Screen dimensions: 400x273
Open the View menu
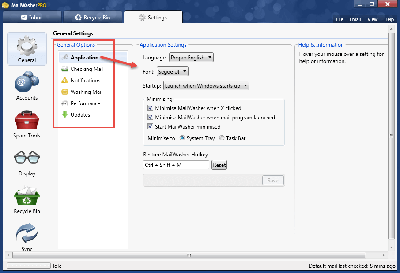click(x=373, y=19)
